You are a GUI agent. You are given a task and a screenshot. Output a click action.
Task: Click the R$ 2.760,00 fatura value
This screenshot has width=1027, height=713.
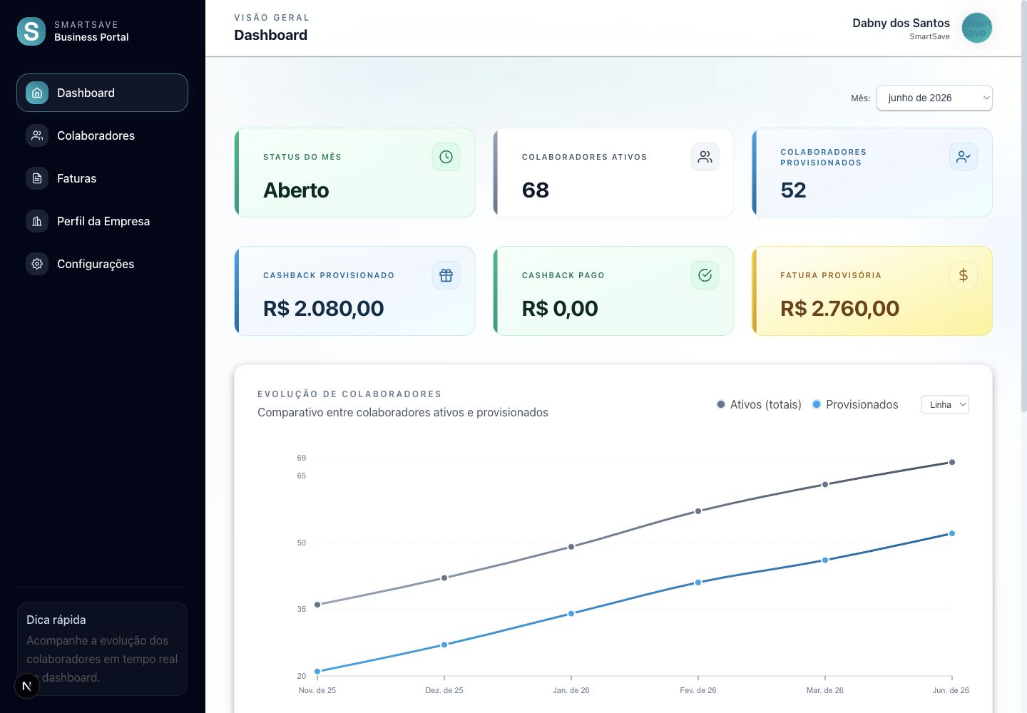840,309
